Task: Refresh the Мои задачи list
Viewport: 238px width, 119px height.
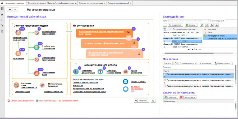Action: coord(175,63)
